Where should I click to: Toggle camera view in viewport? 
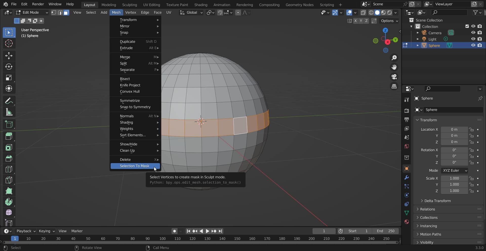(394, 77)
